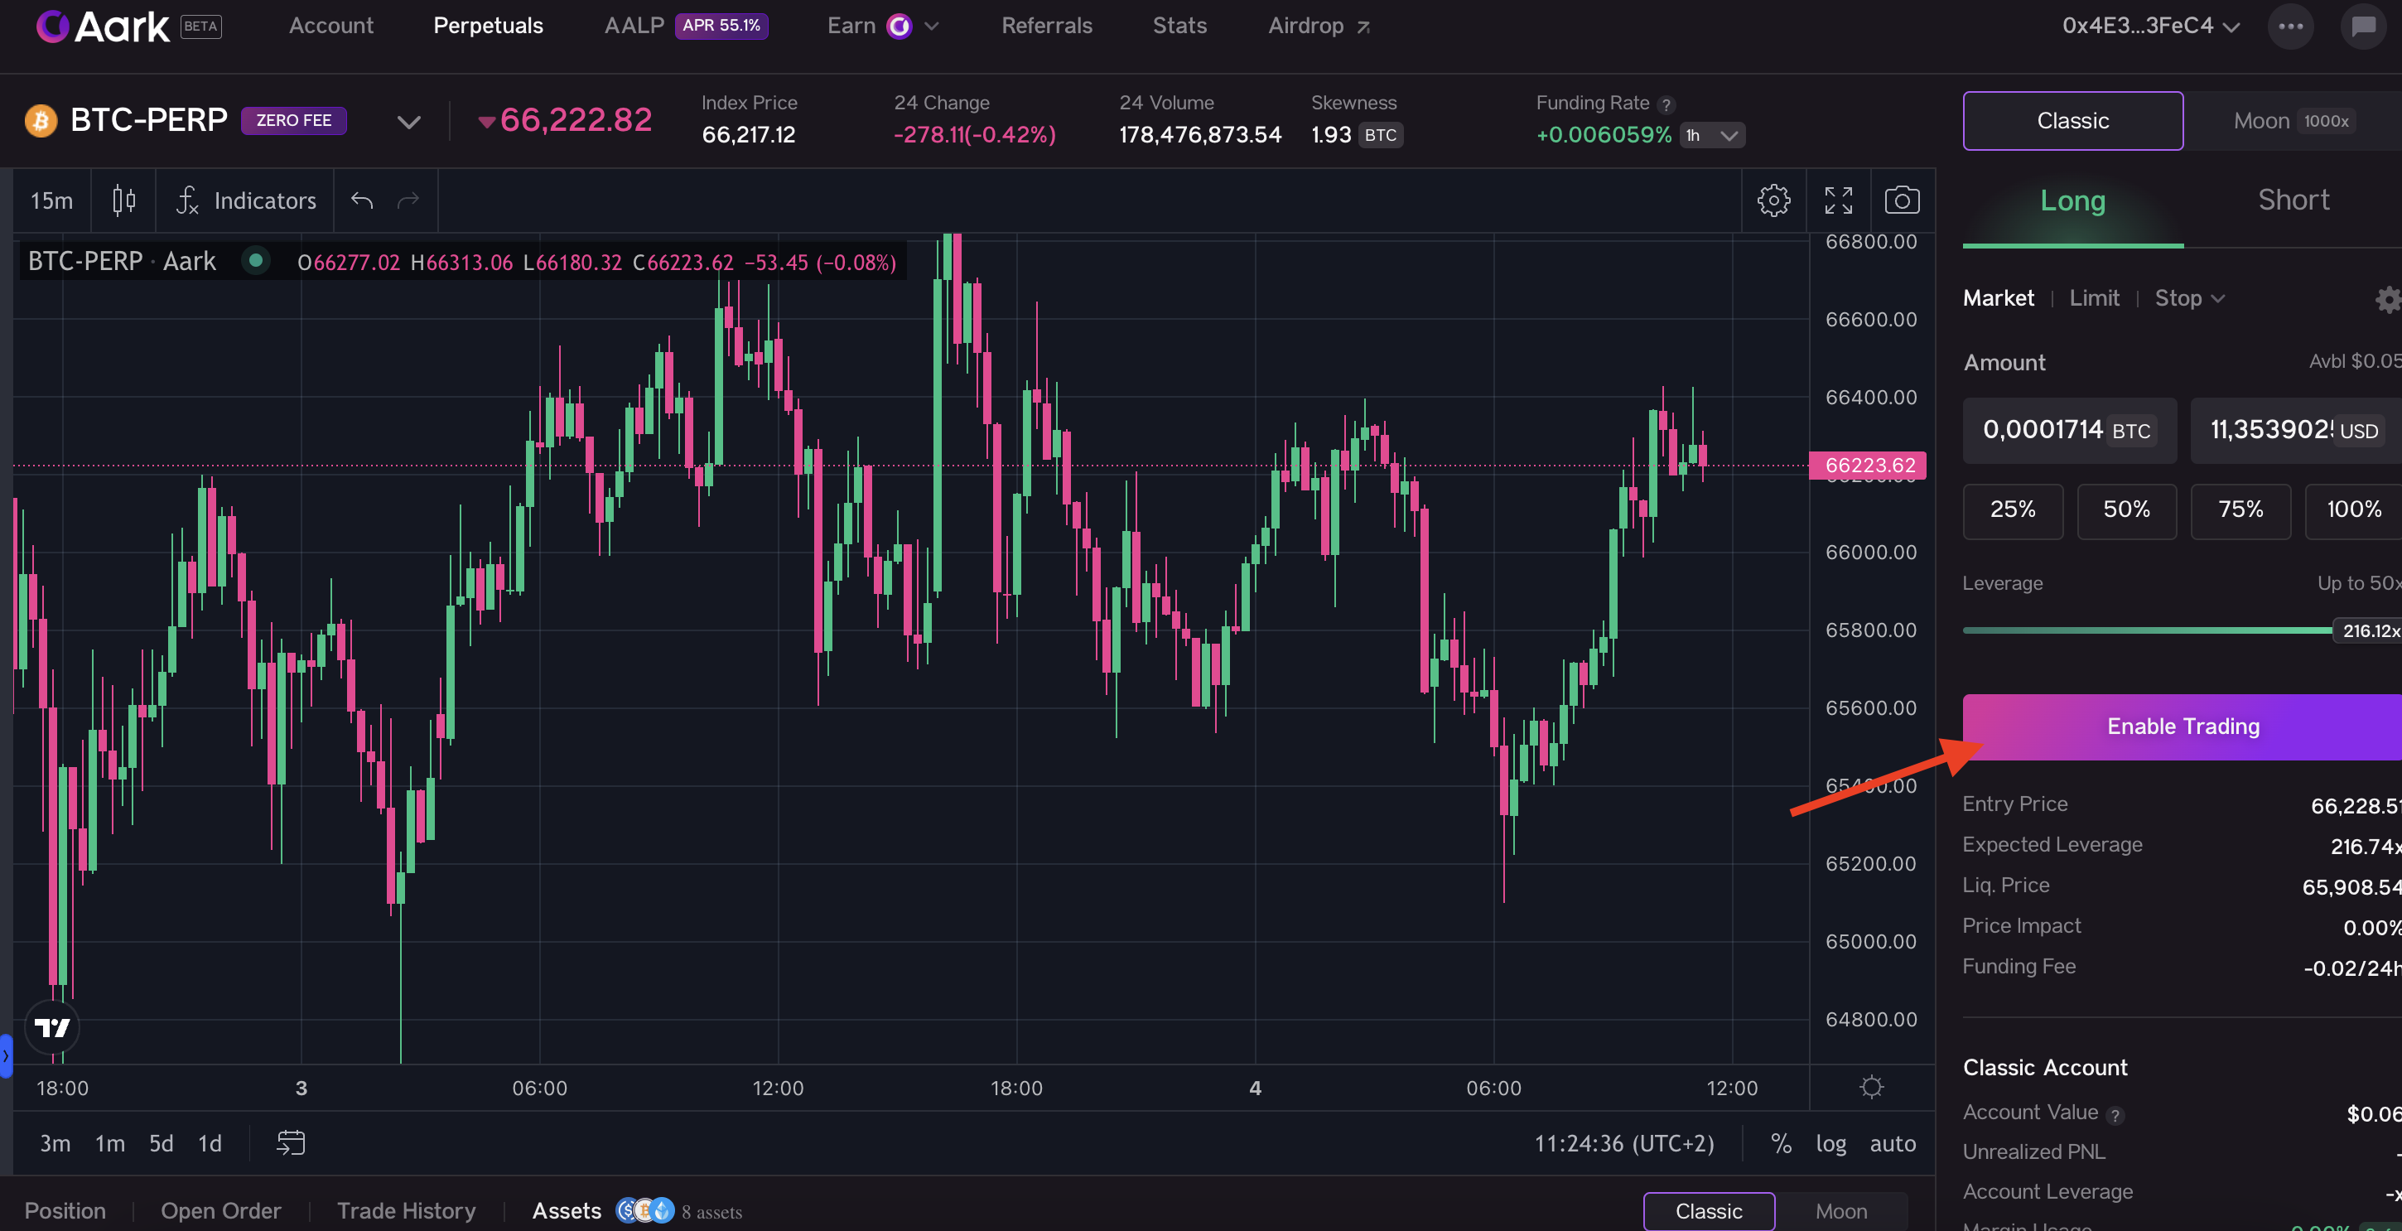Switch trade panel to Moon 1000x mode
The width and height of the screenshot is (2402, 1231).
click(2293, 120)
